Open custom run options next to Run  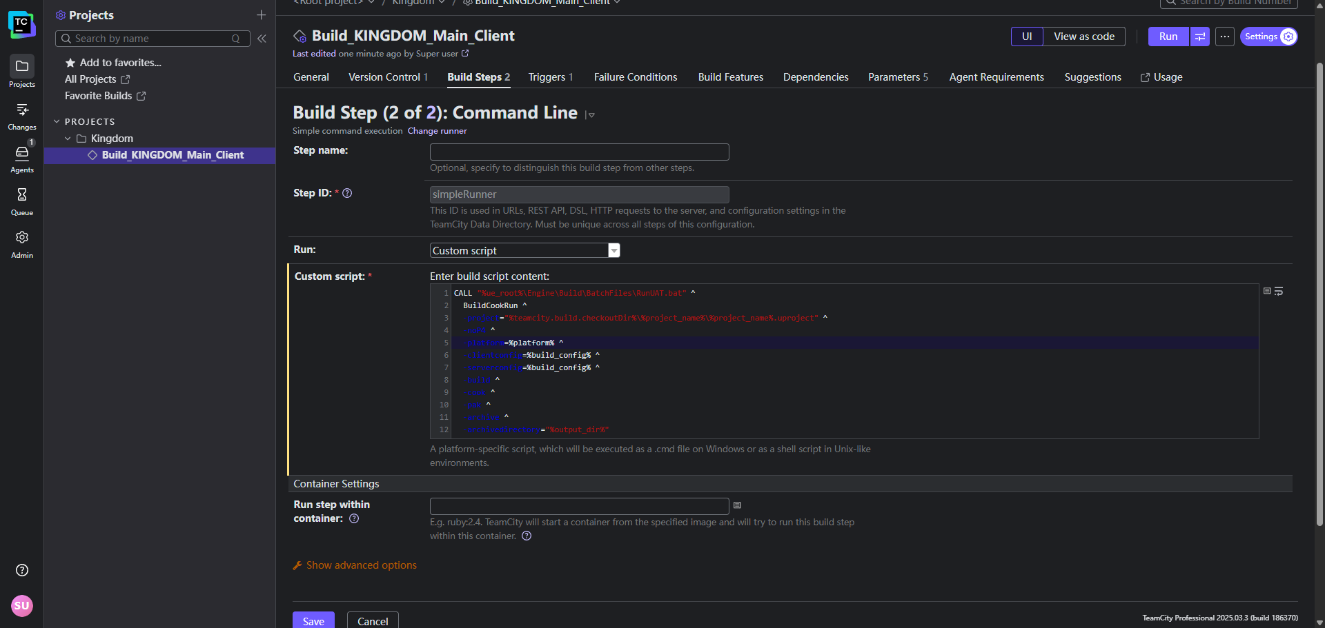point(1200,37)
